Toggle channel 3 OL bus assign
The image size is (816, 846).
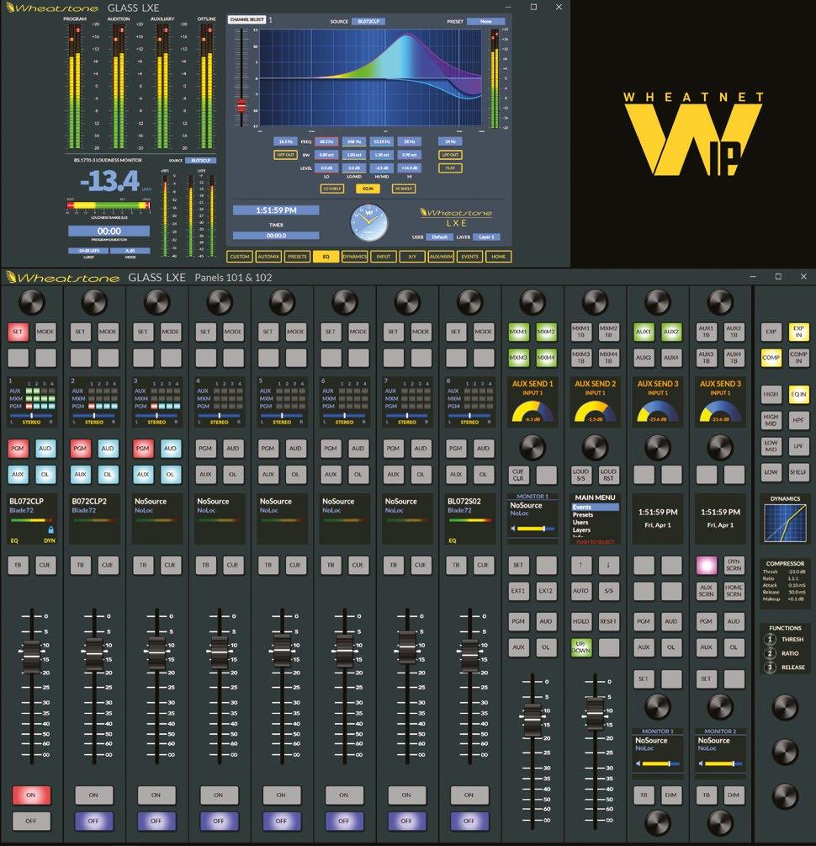(171, 474)
